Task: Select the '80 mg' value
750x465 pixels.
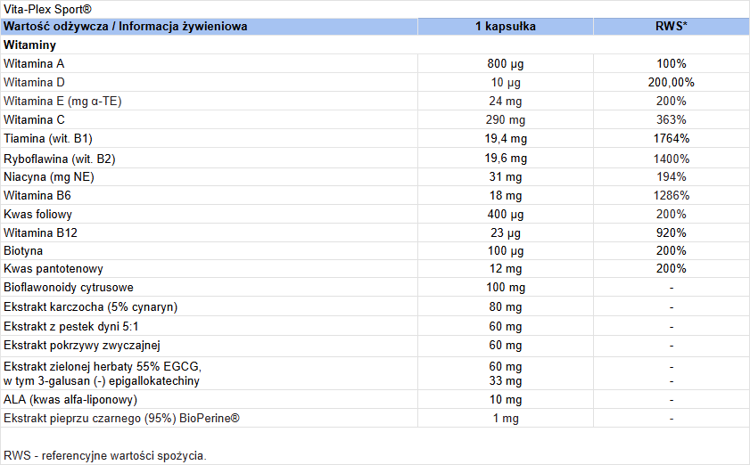Action: tap(506, 306)
